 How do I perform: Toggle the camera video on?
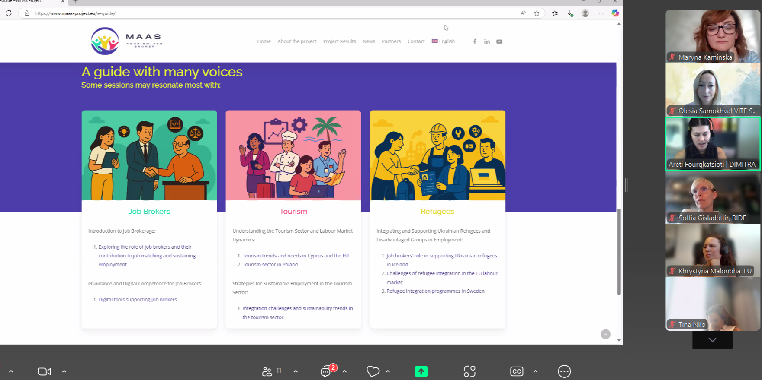[x=44, y=371]
